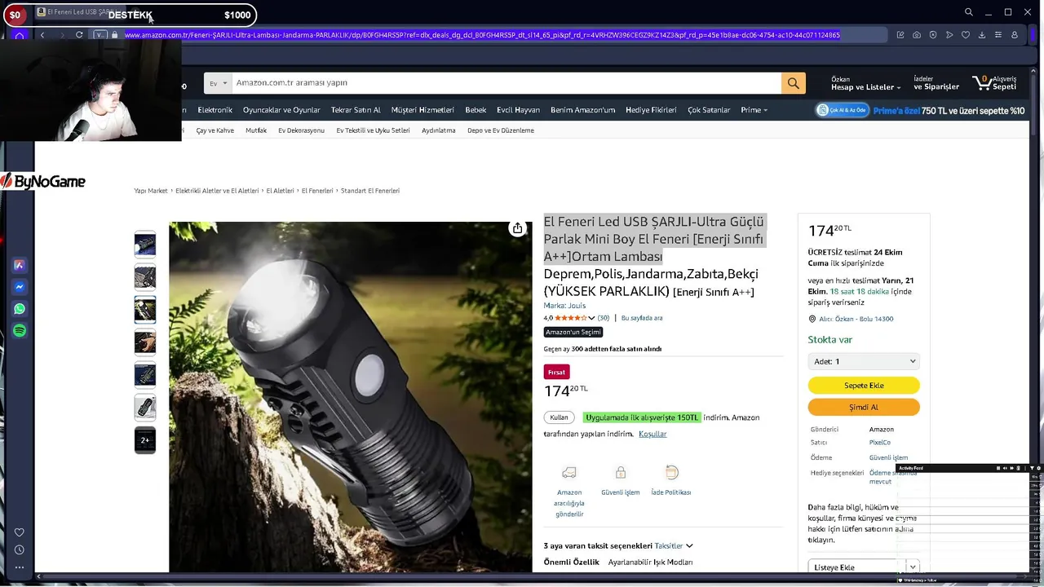The width and height of the screenshot is (1044, 587).
Task: Open Hediye Fikirleri nav item
Action: (651, 110)
